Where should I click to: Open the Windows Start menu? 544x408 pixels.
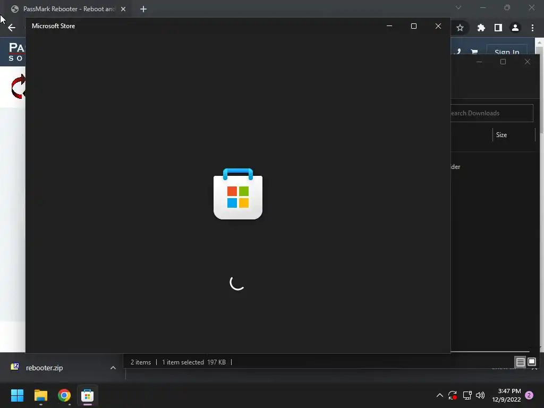(x=17, y=395)
